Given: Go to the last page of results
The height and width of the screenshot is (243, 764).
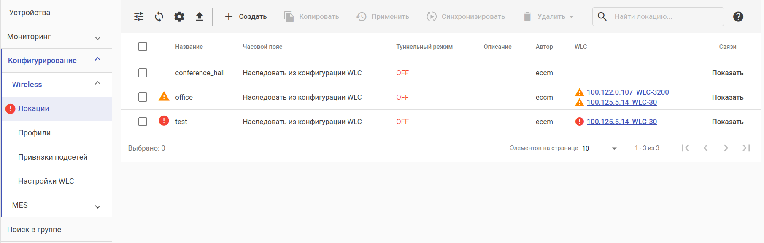Looking at the screenshot, I should click(x=746, y=148).
